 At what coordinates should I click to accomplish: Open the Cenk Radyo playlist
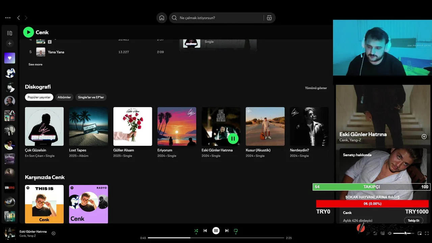pos(88,204)
